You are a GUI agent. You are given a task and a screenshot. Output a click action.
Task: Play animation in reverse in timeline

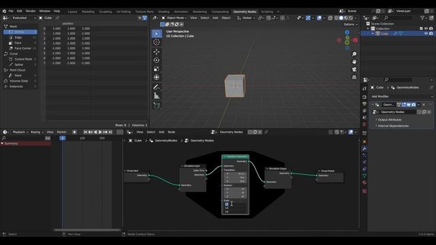95,132
